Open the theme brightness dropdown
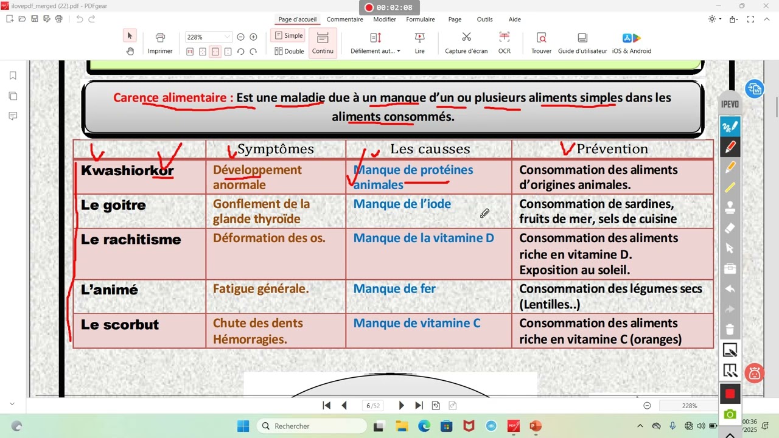Viewport: 779px width, 438px height. click(x=714, y=19)
